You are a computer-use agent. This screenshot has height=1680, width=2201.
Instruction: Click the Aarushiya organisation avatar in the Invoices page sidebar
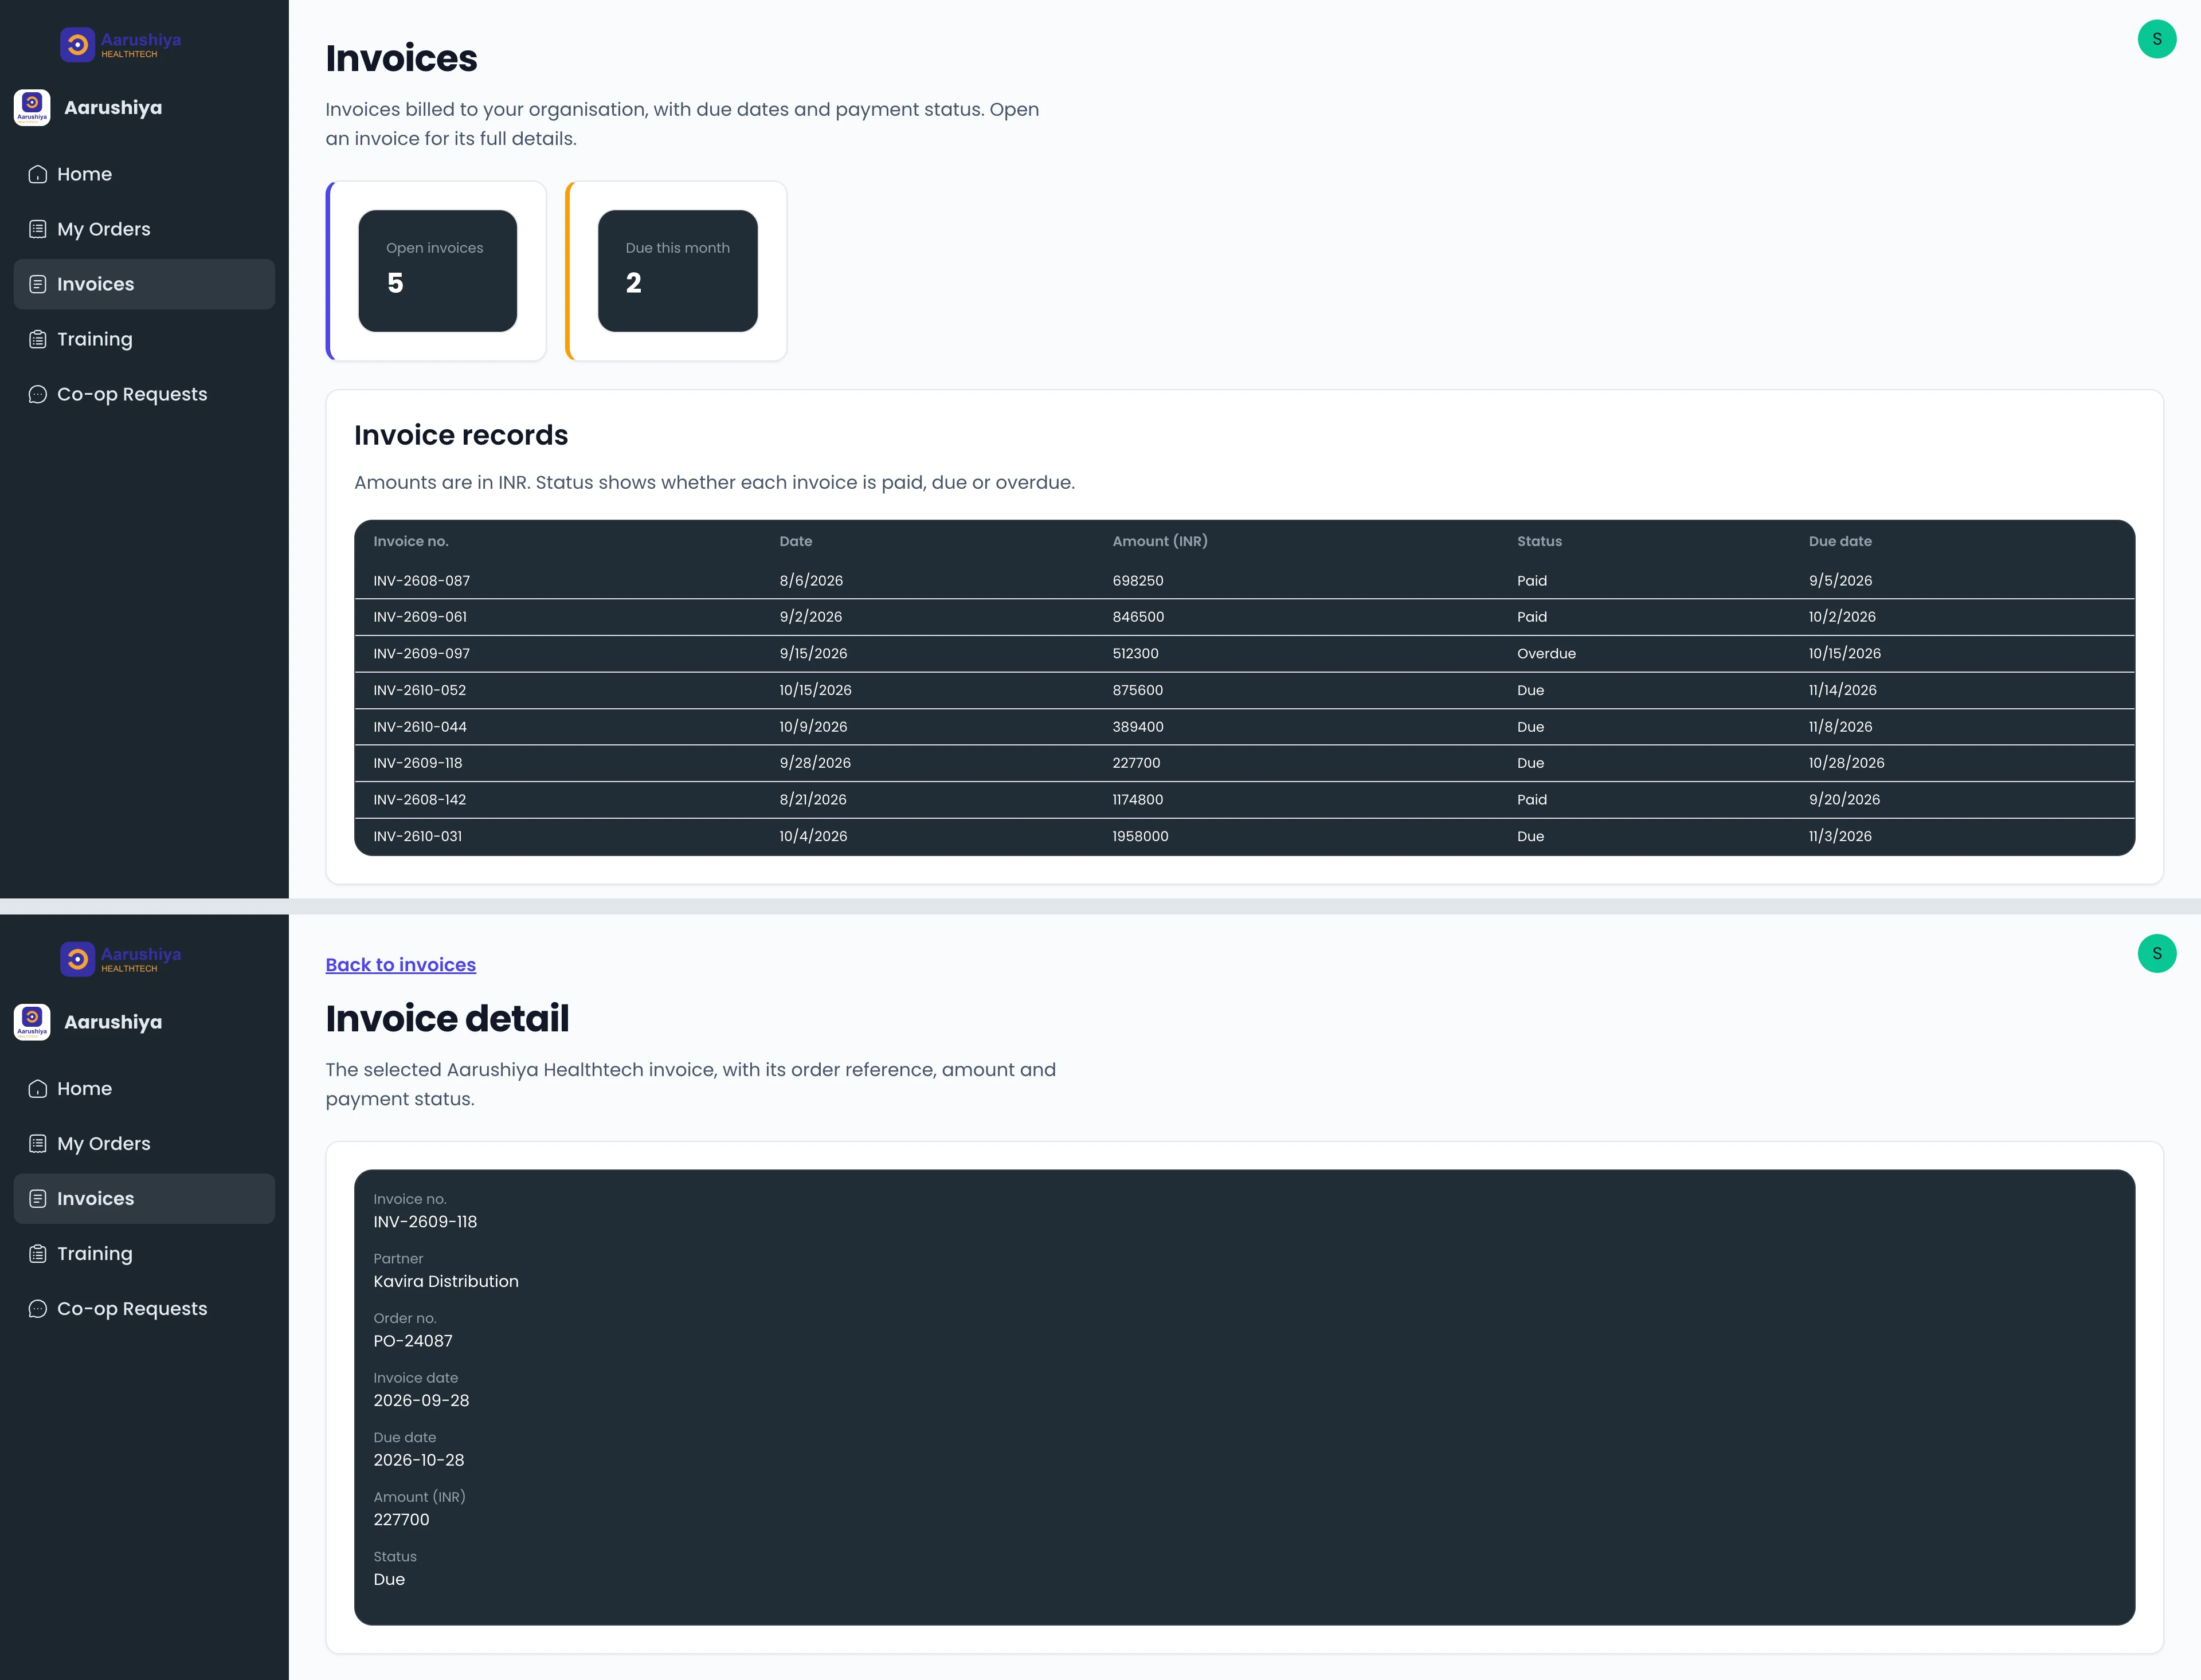tap(32, 107)
